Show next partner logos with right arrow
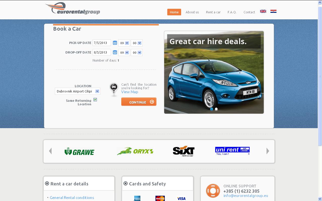322x201 pixels. point(268,151)
